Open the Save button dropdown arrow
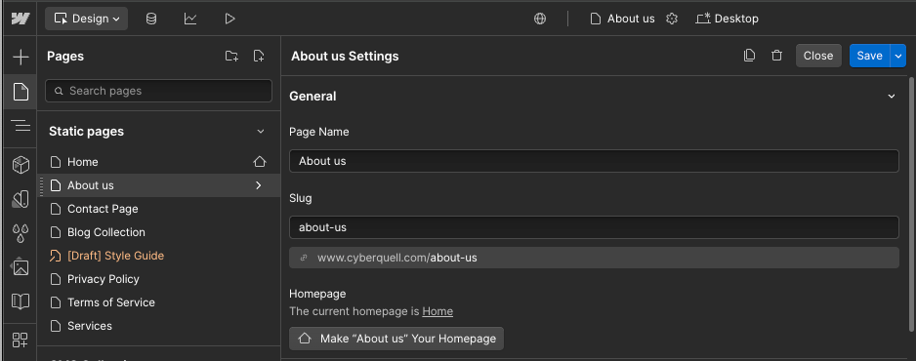916x361 pixels. 897,56
